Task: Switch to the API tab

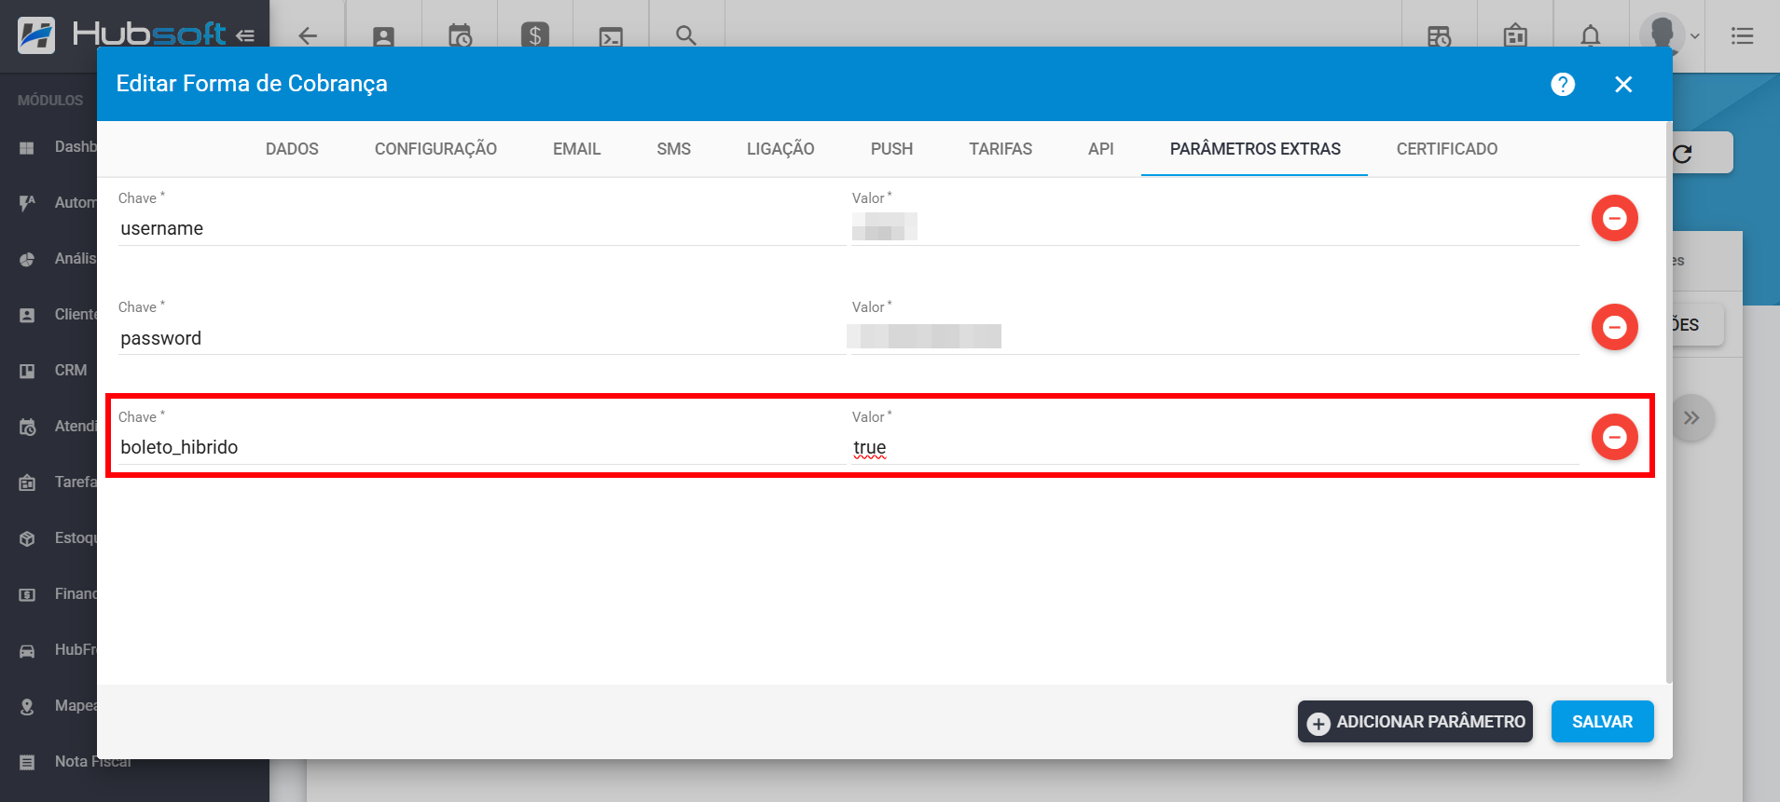Action: tap(1100, 149)
